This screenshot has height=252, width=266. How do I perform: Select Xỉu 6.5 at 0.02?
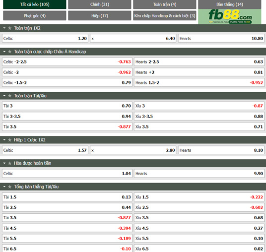199,248
